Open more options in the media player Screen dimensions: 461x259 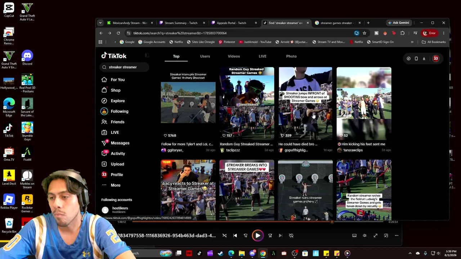pos(397,236)
